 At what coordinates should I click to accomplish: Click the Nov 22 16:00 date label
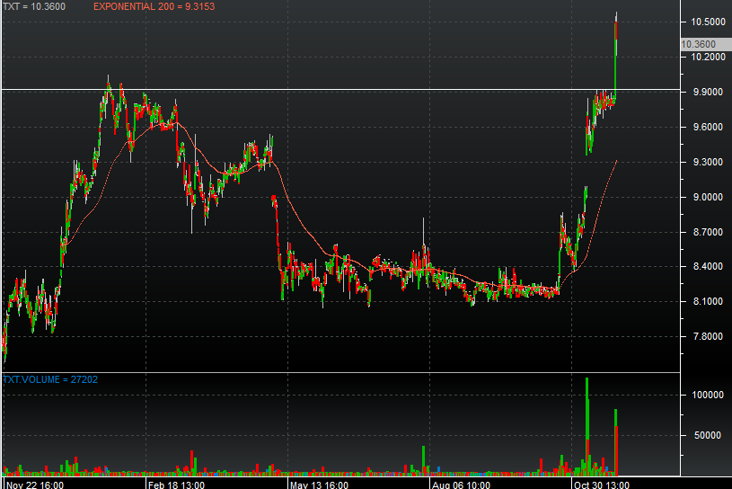(34, 484)
